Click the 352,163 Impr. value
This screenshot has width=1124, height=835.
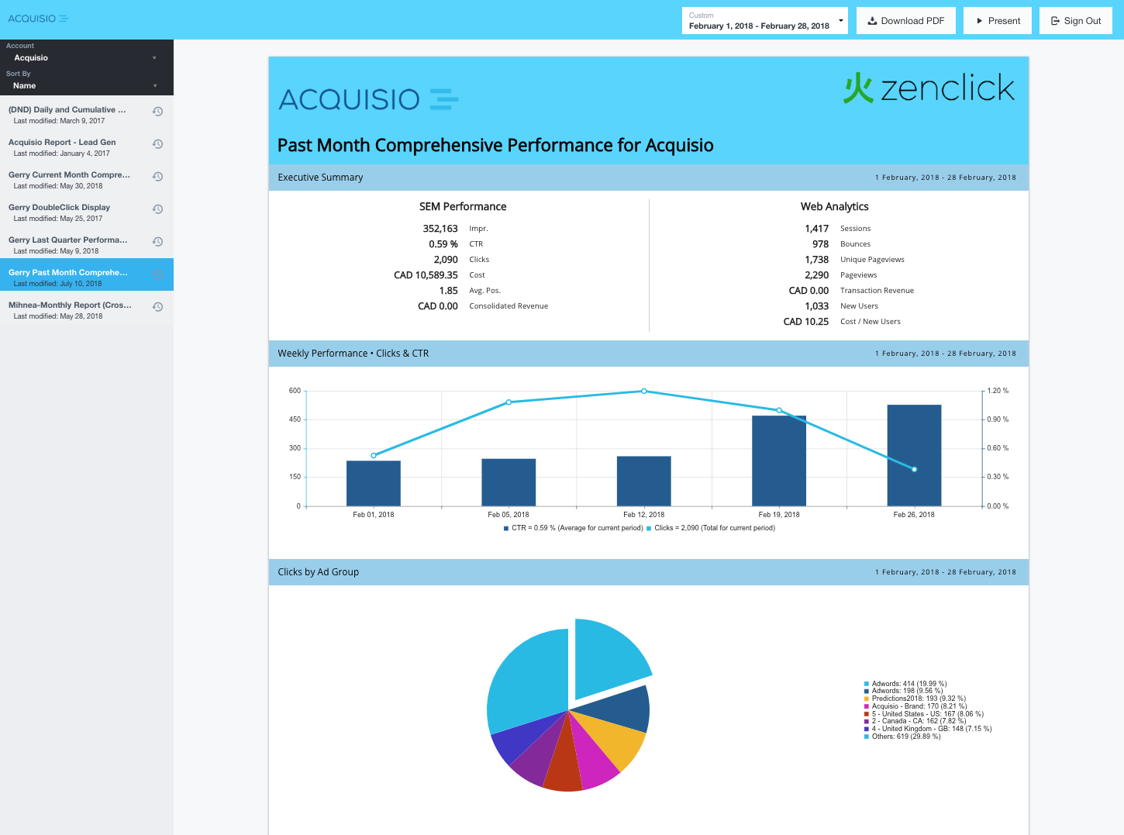[440, 229]
